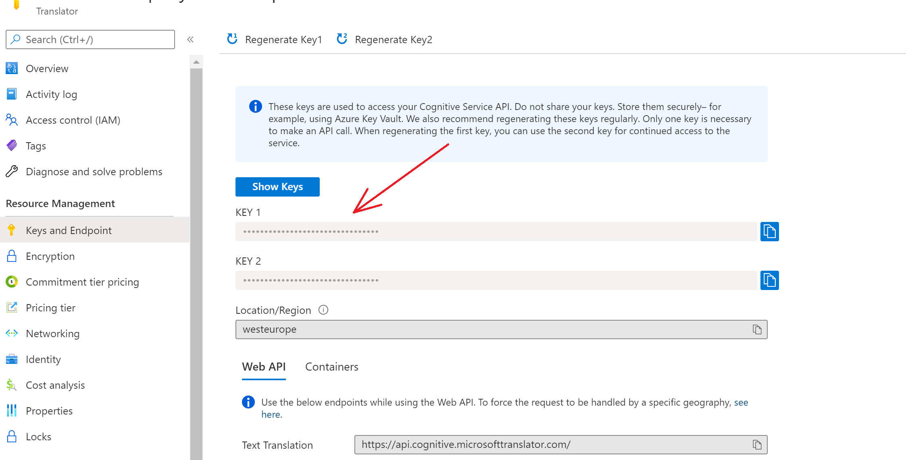Click the copy icon for KEY 2
Viewport: 906px width, 460px height.
769,280
